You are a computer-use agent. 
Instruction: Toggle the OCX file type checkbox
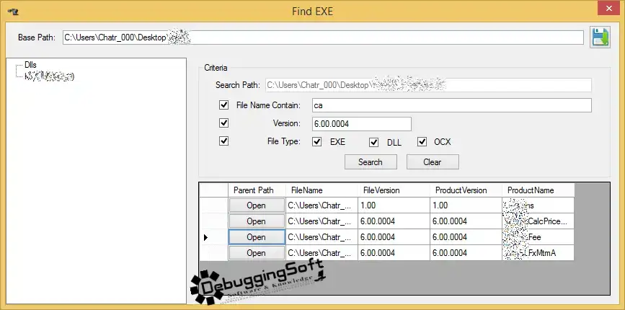click(x=422, y=142)
